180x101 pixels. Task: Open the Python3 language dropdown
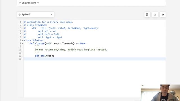pos(36,14)
